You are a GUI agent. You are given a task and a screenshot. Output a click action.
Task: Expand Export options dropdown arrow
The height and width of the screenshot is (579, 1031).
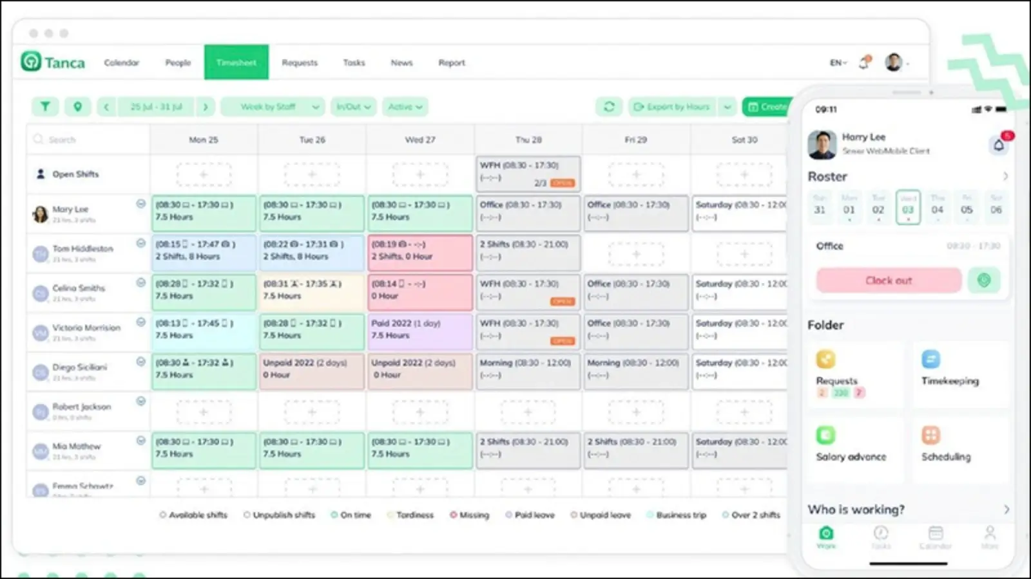727,107
